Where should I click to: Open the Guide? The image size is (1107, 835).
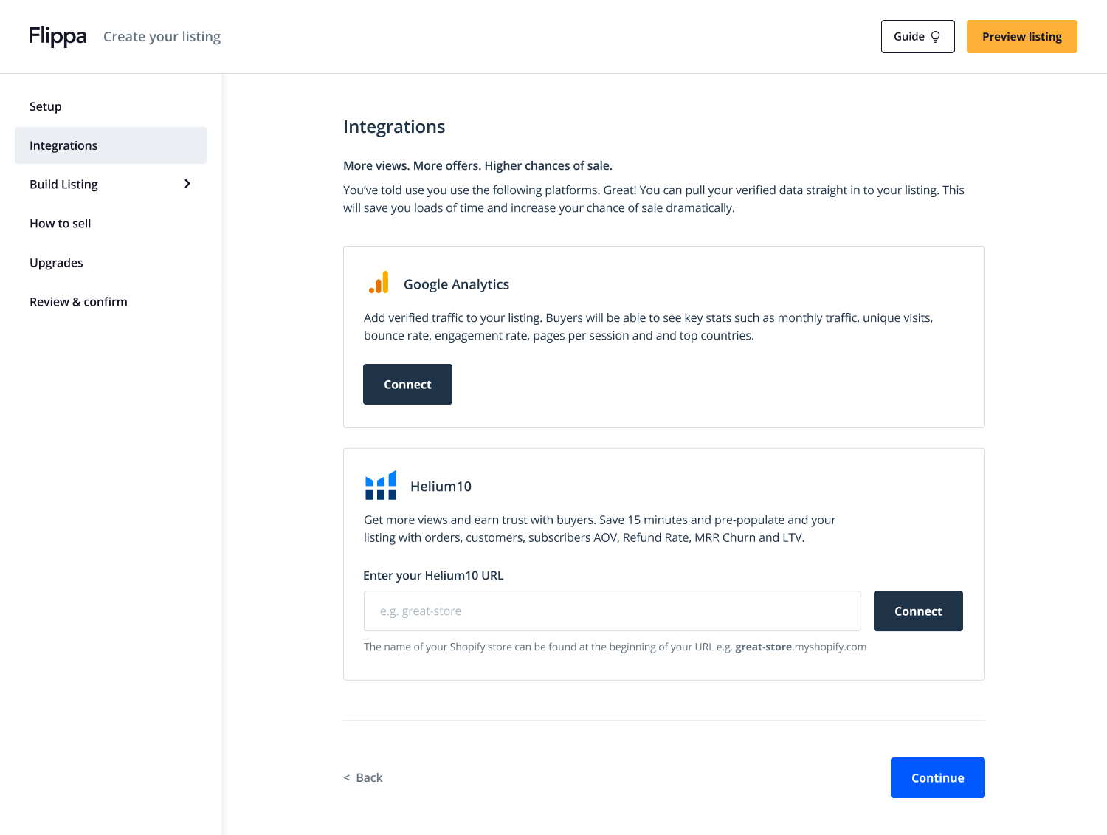917,37
